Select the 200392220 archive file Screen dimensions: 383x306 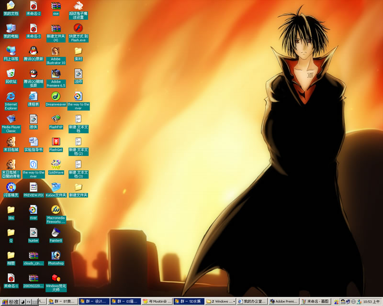tap(34, 281)
